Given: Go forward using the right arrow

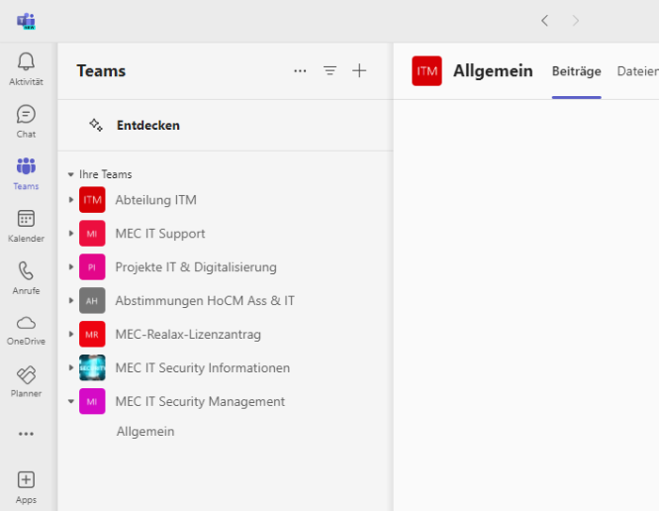Looking at the screenshot, I should click(576, 20).
